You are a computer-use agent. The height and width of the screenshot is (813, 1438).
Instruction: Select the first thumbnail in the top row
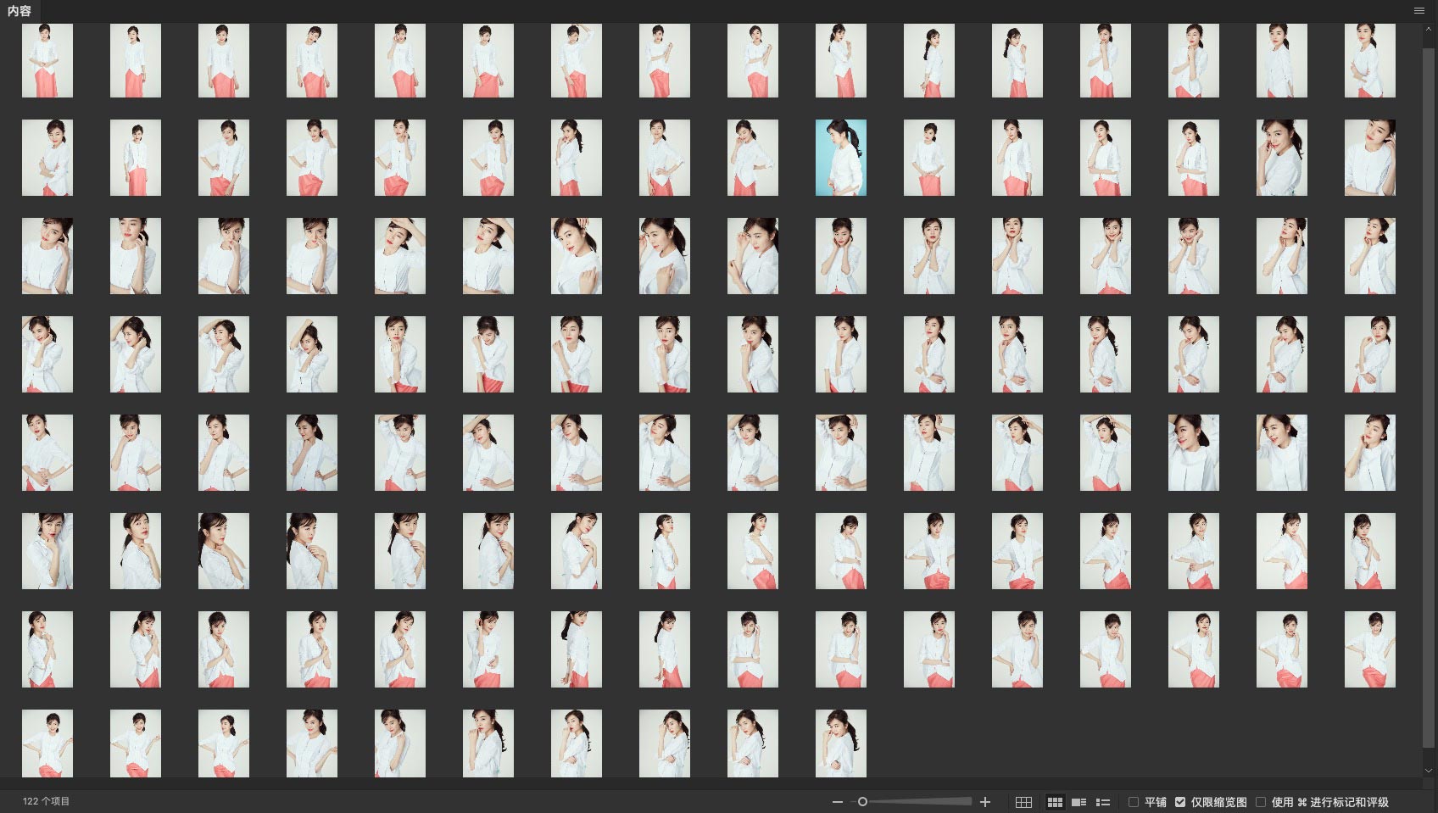(47, 60)
